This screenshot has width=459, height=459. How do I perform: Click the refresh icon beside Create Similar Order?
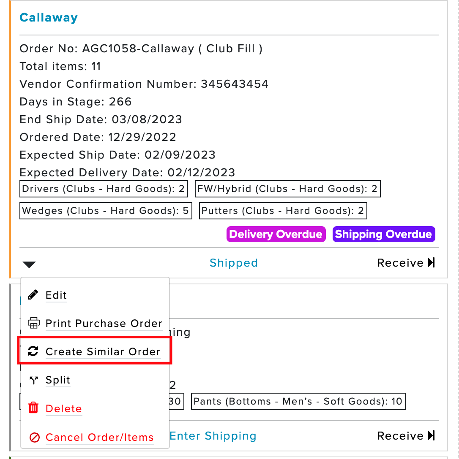(x=33, y=351)
